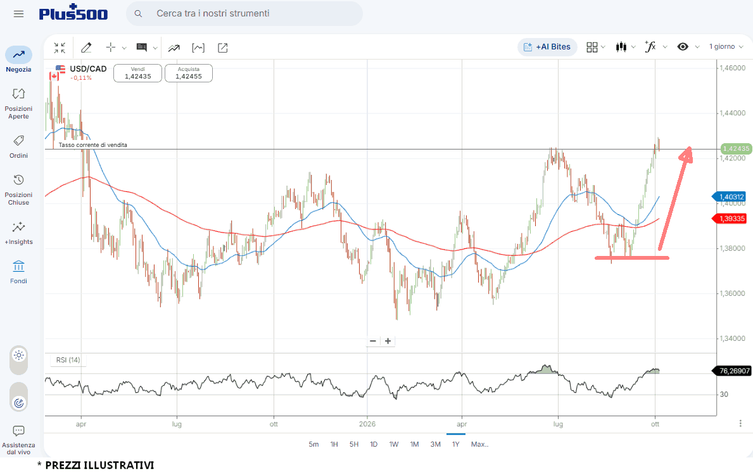Open the +Insights section

point(19,233)
